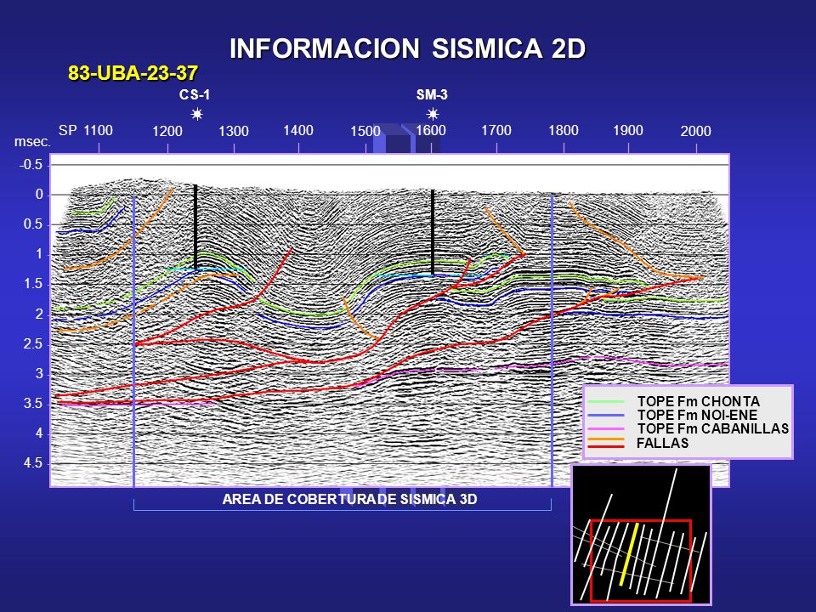
Task: Click shot point label 1100
Action: (99, 131)
